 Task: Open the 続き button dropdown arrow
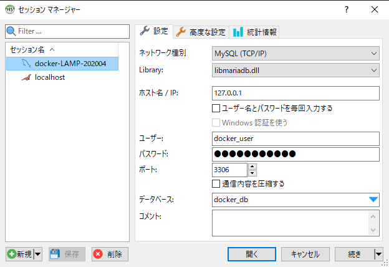coord(378,254)
